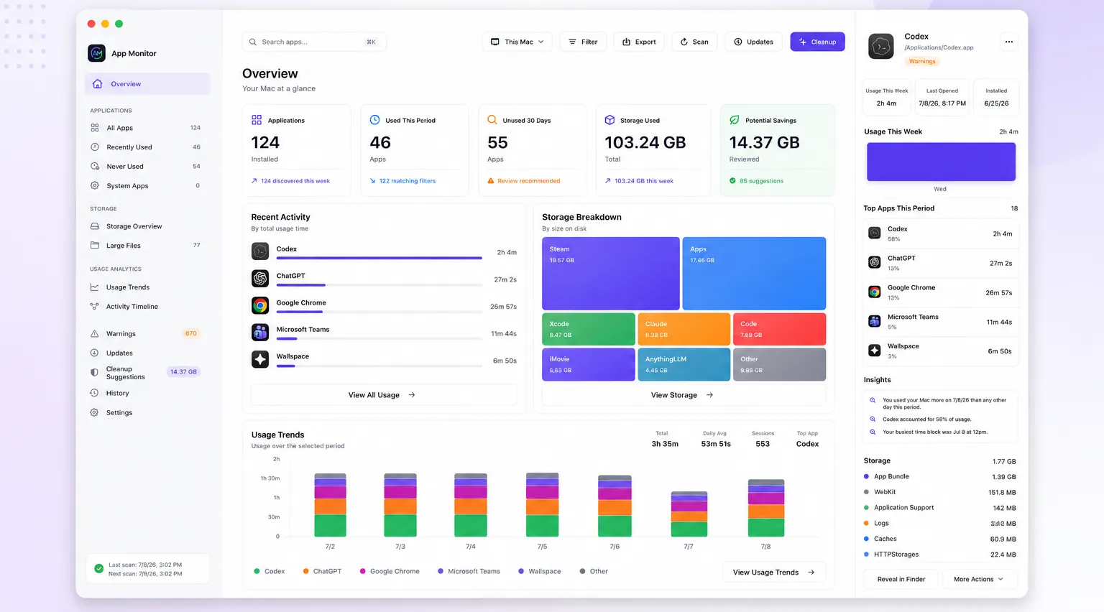Click Microsoft Teams icon in Recent Activity
This screenshot has width=1104, height=612.
[x=260, y=332]
